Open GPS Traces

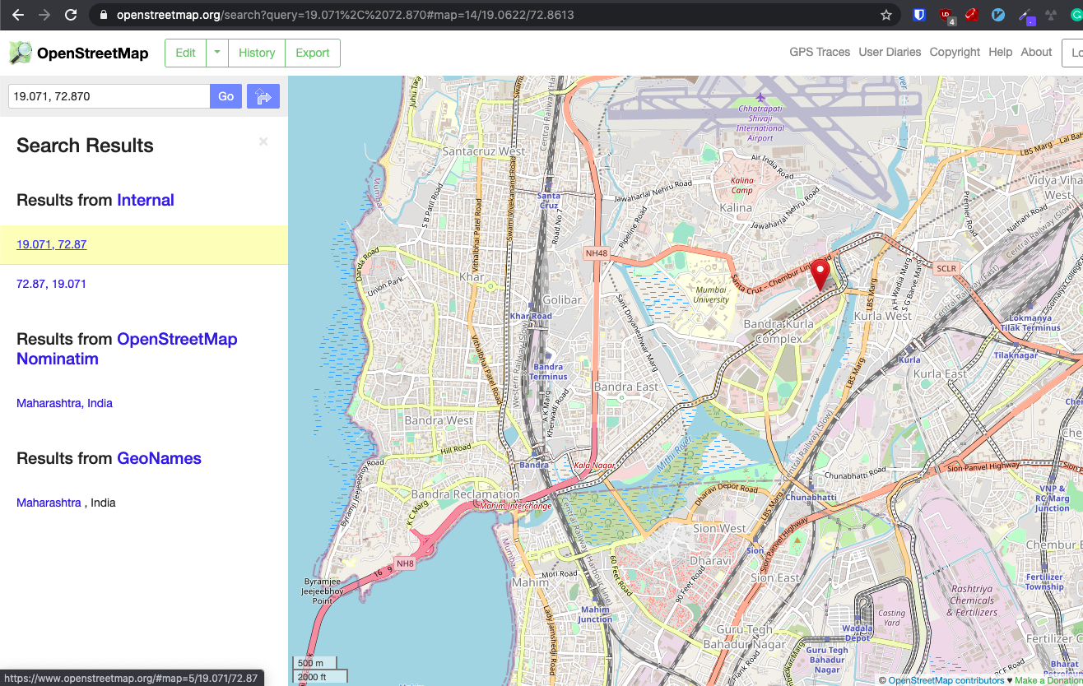[x=820, y=52]
